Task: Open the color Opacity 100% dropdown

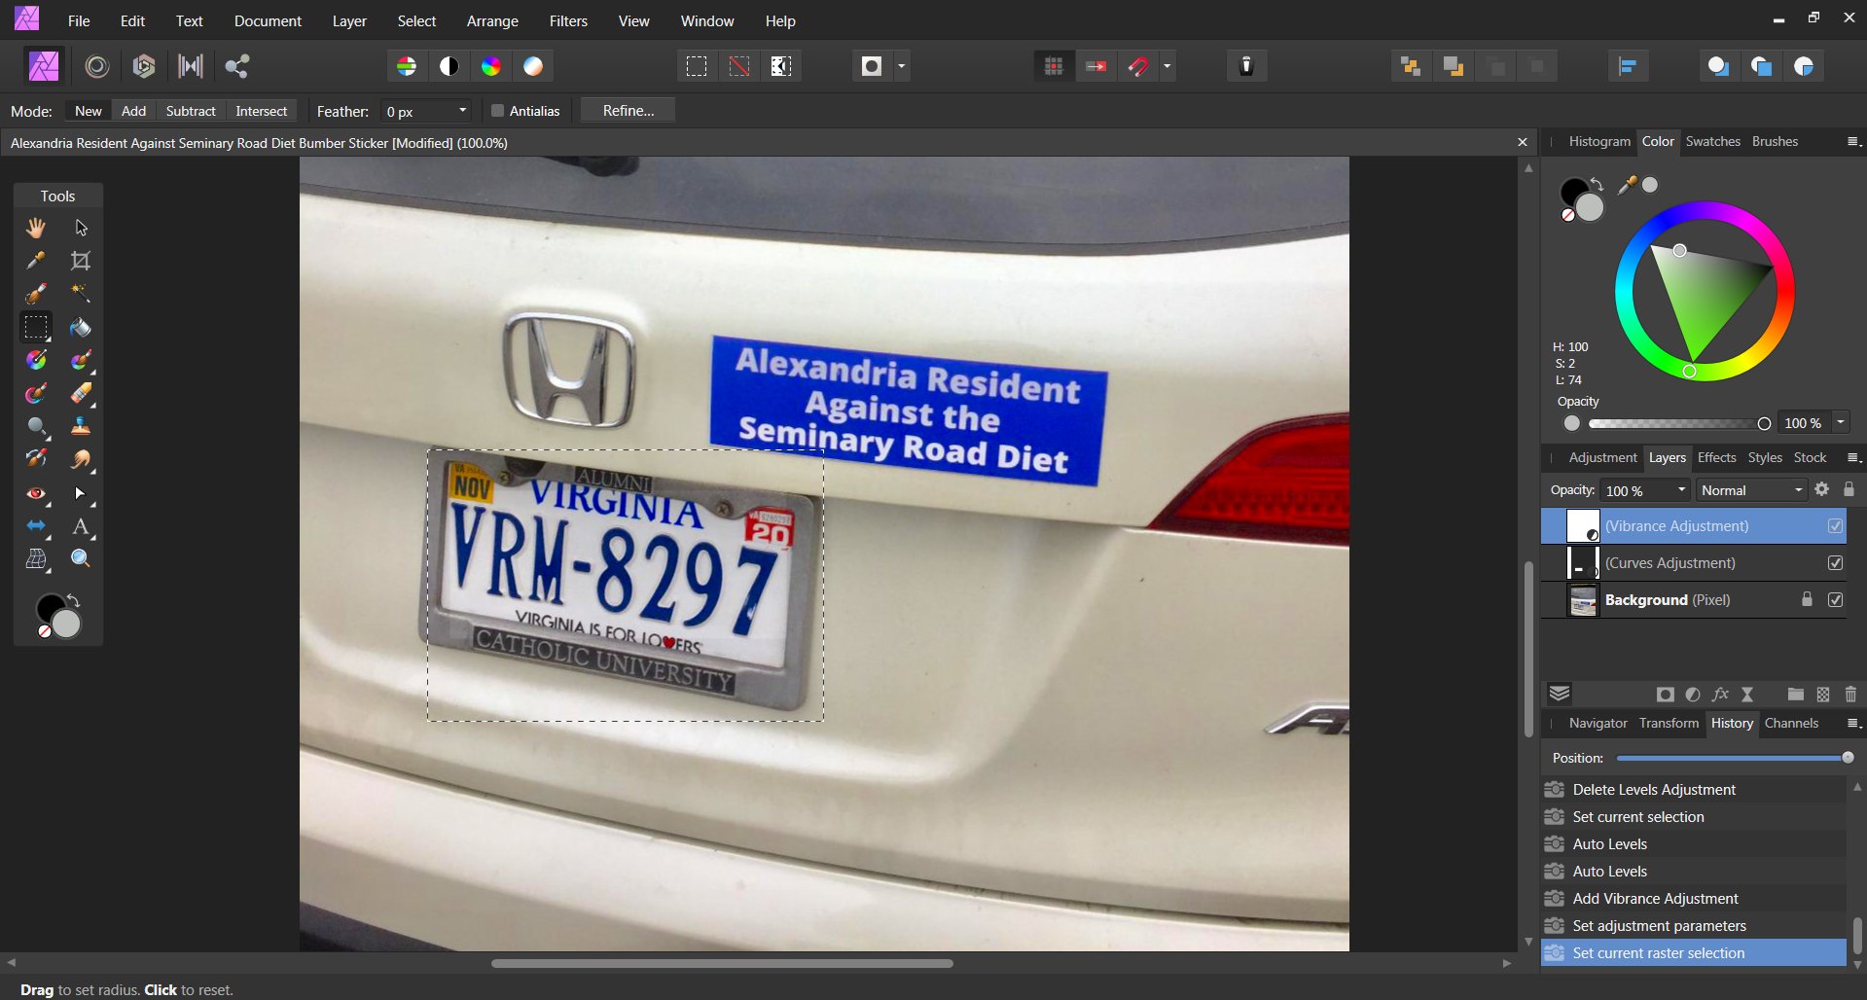Action: coord(1841,423)
